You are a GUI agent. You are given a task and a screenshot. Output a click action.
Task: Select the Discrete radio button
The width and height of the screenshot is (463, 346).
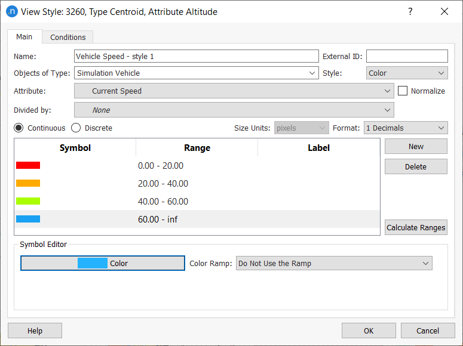[76, 128]
